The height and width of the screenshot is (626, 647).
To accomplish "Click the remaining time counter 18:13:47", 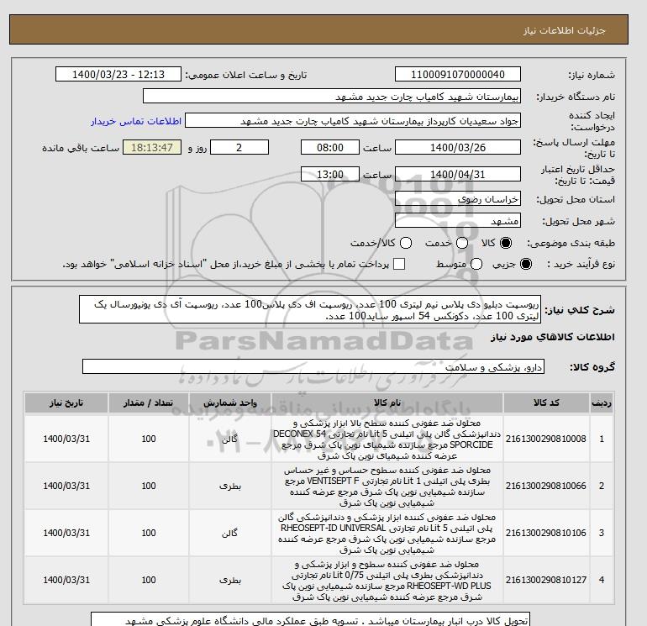I will (x=152, y=148).
